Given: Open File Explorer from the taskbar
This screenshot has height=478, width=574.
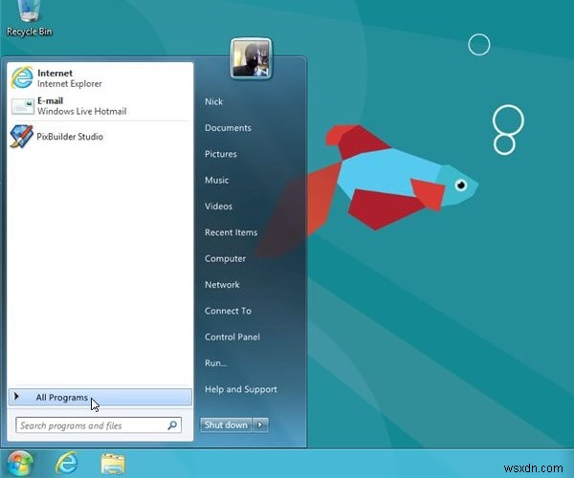Looking at the screenshot, I should coord(113,464).
